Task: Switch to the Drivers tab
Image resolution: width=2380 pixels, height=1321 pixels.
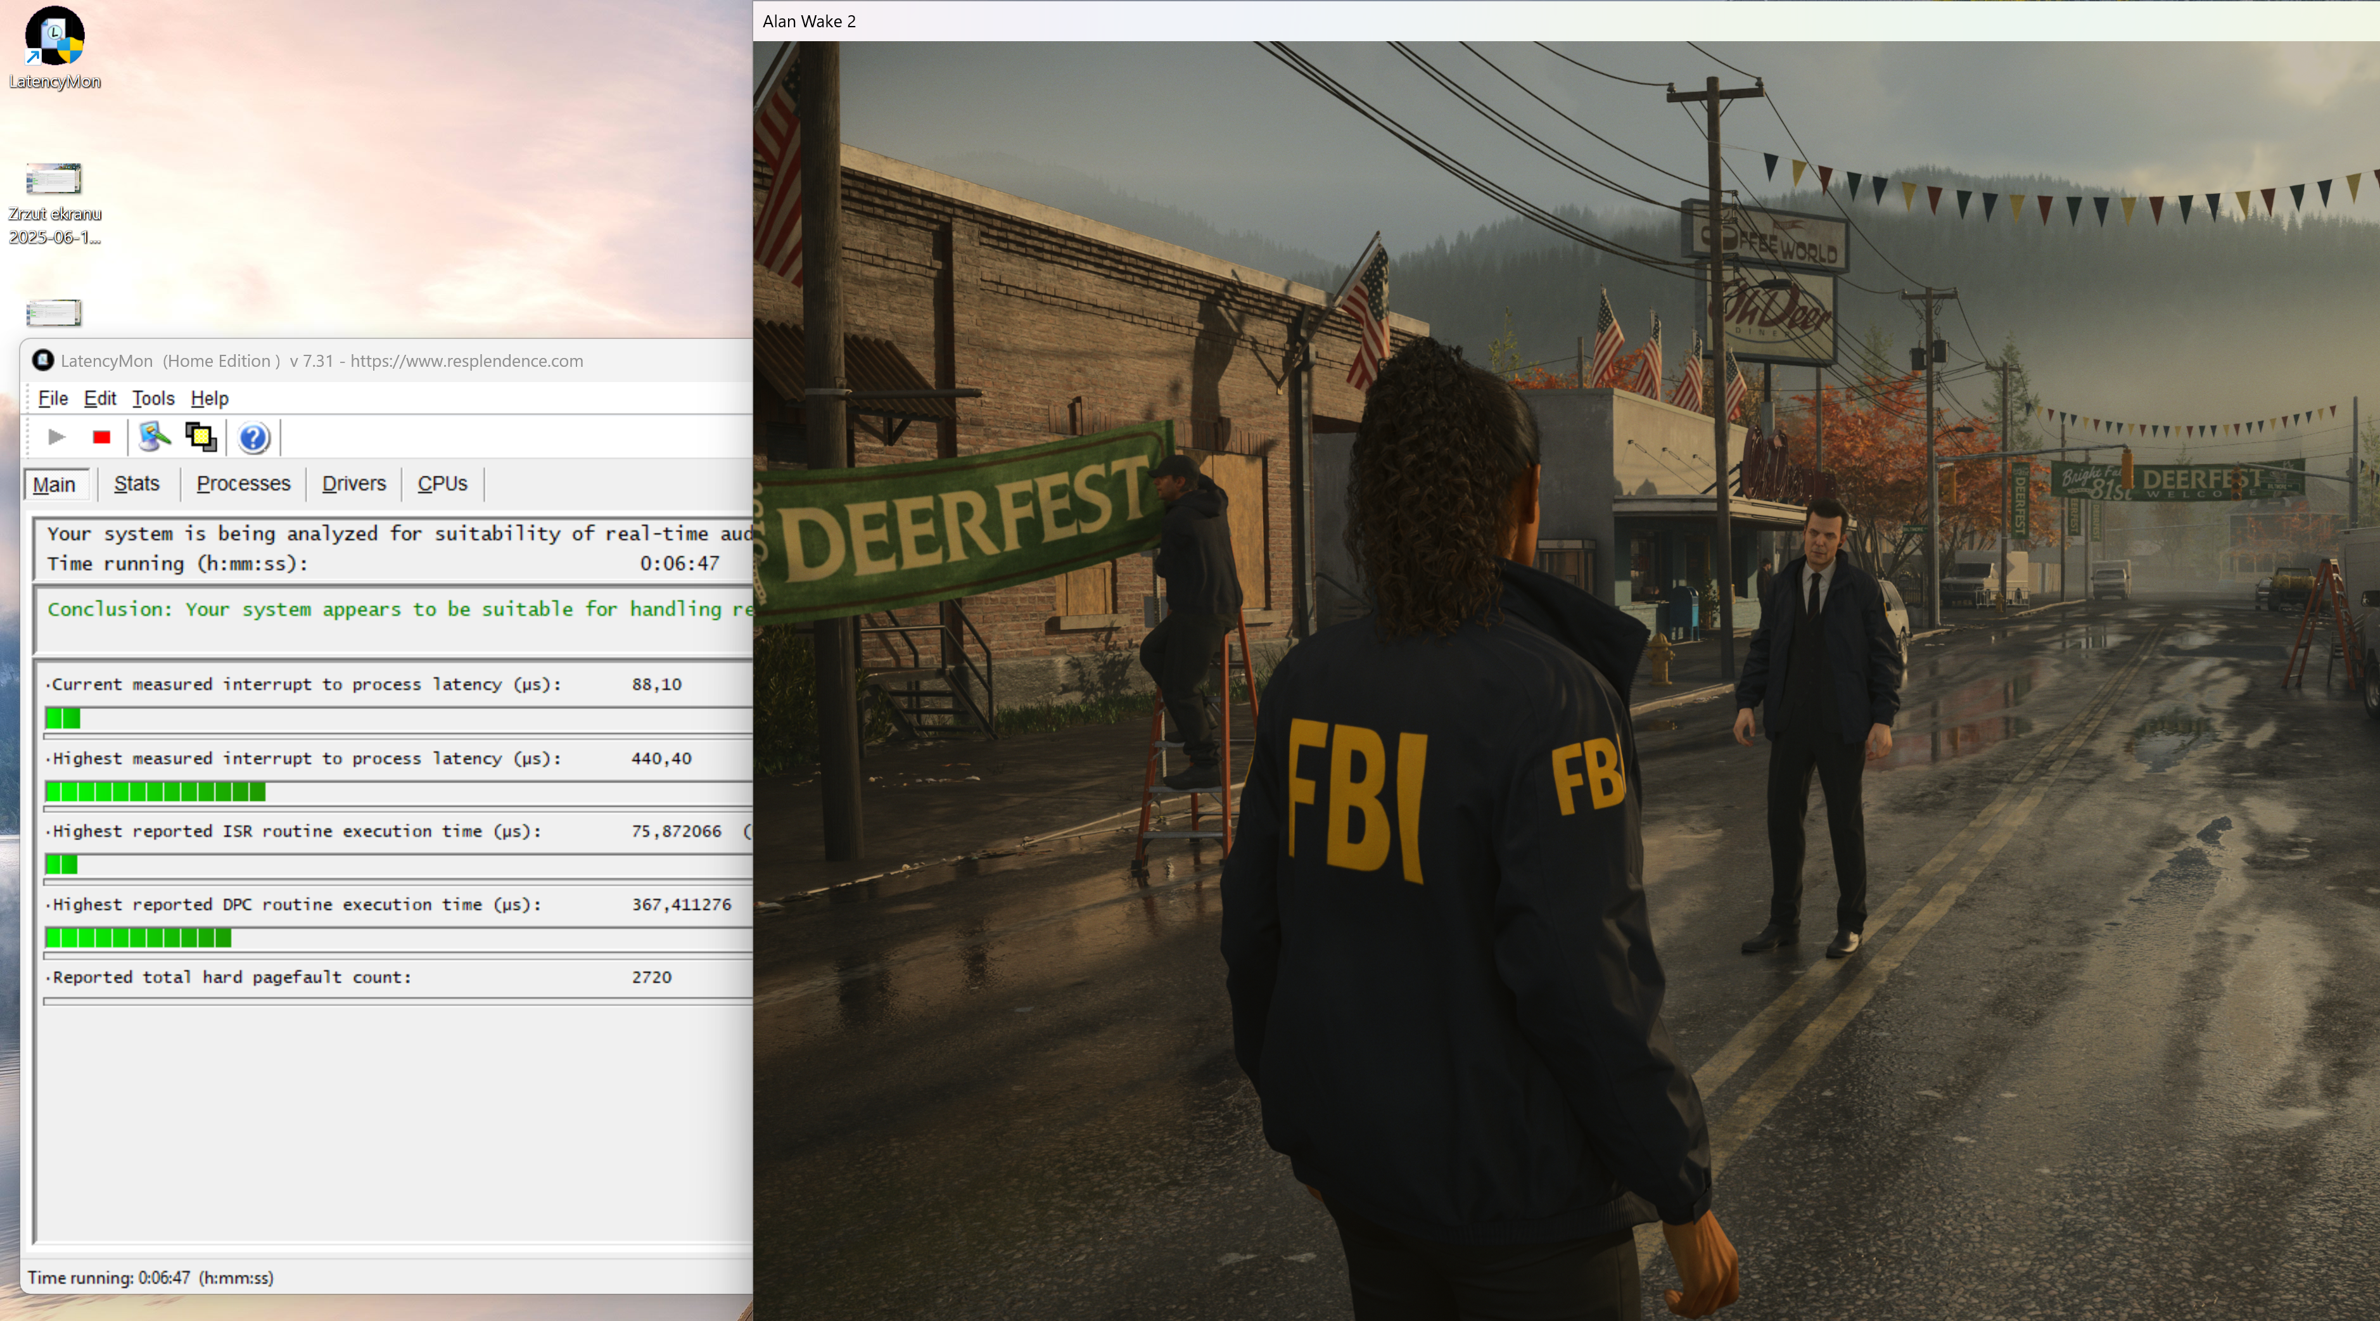Action: (x=354, y=484)
